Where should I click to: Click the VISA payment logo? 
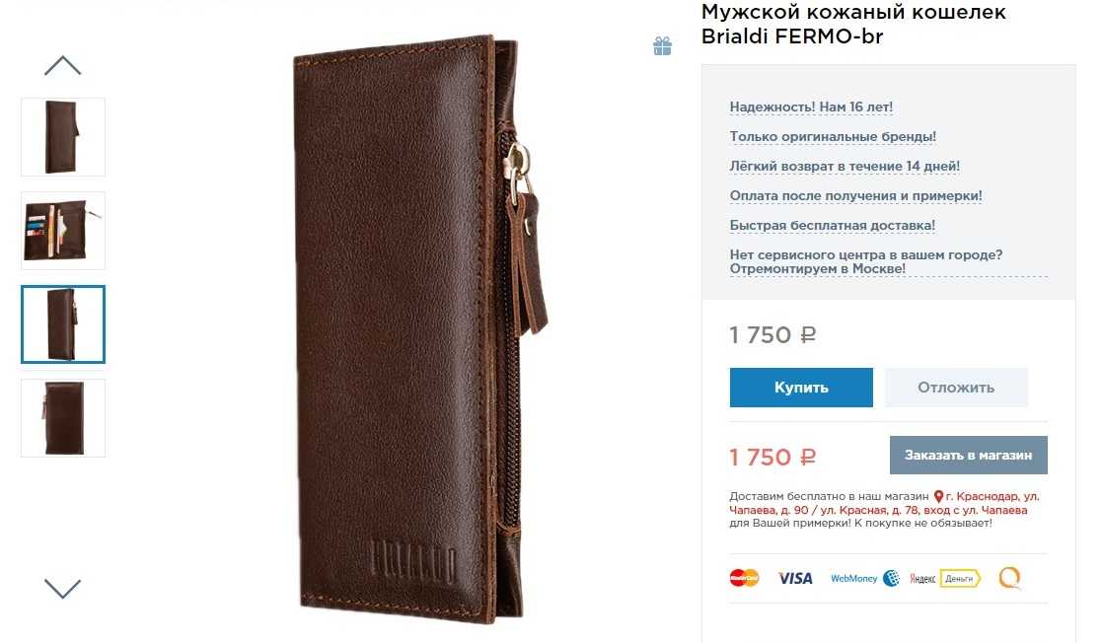click(x=795, y=578)
